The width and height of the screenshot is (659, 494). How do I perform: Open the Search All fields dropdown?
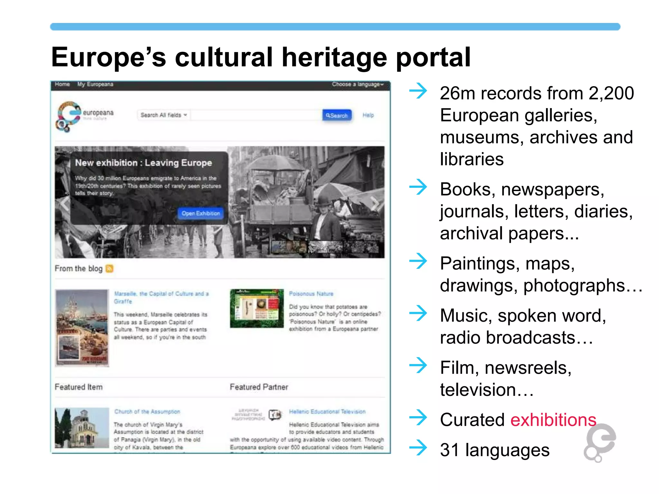coord(164,115)
